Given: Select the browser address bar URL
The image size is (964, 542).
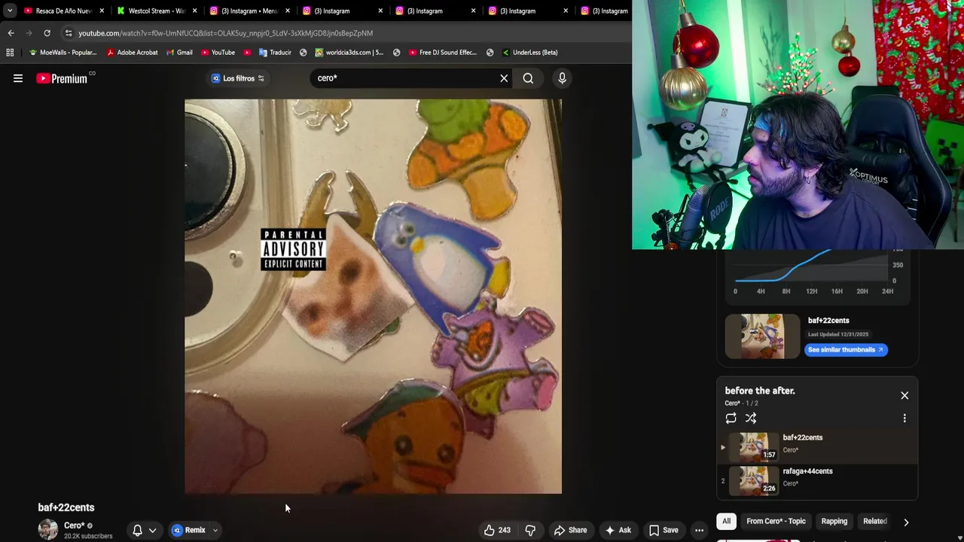Looking at the screenshot, I should click(225, 33).
